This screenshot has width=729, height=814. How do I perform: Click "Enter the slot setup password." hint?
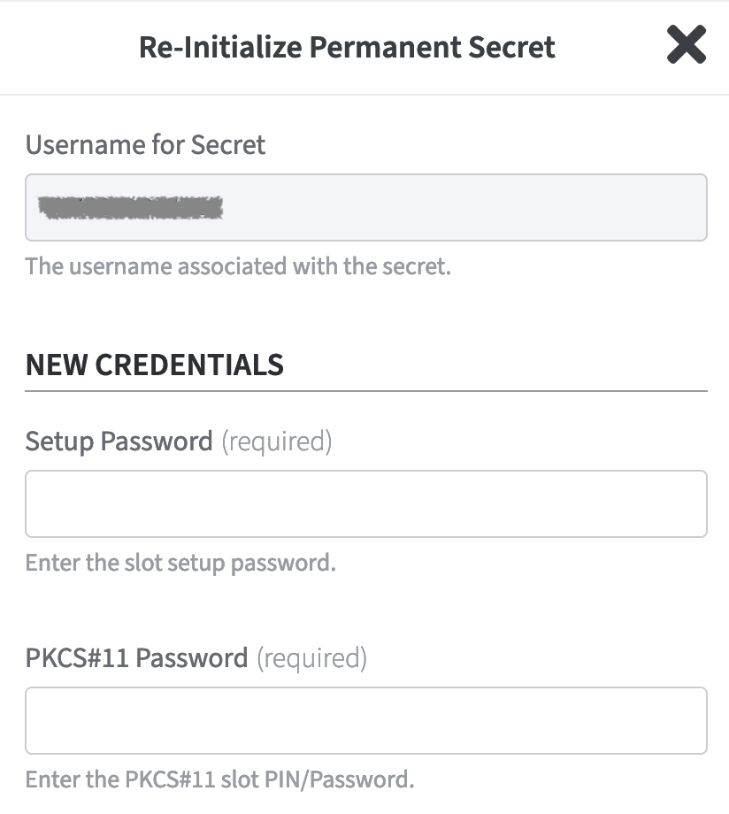tap(180, 563)
